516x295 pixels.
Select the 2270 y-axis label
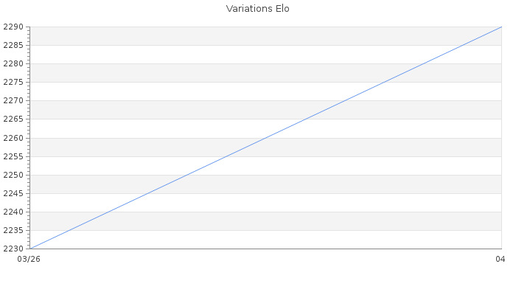click(14, 101)
